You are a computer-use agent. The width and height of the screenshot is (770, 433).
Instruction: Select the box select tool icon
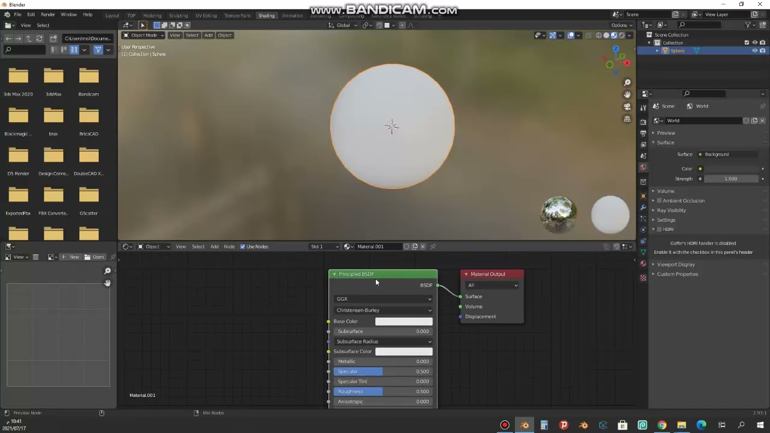coord(156,25)
